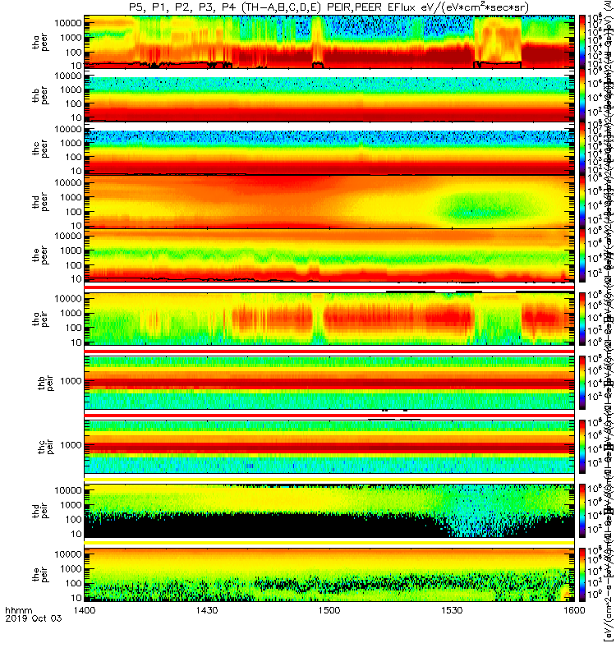
Task: Click the color bar beside thd peer panel
Action: click(582, 201)
